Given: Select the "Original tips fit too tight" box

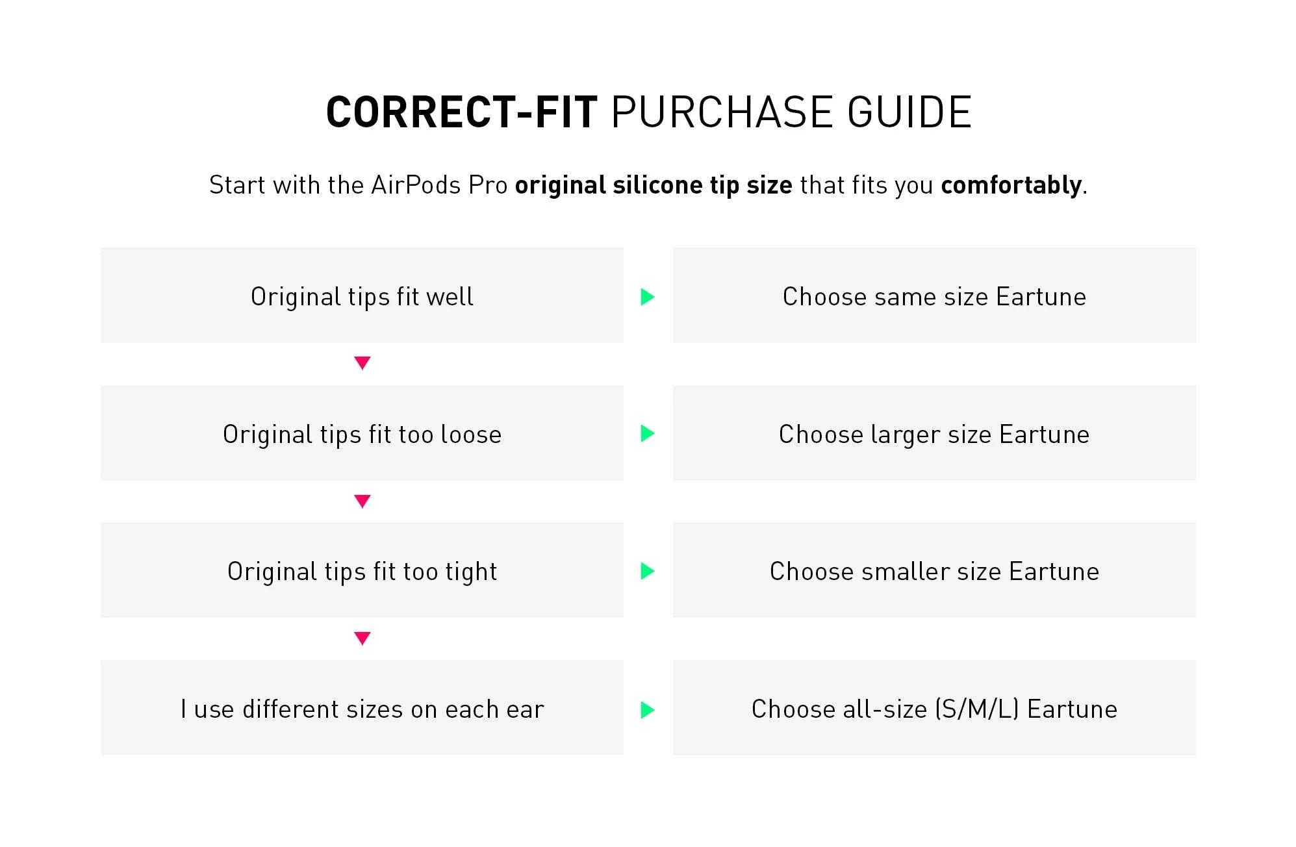Looking at the screenshot, I should 362,570.
